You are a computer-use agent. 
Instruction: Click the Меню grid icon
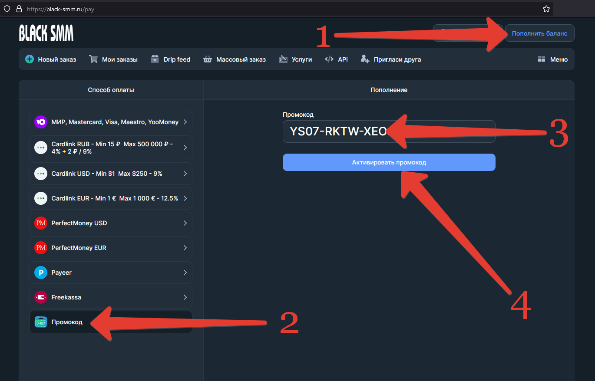541,59
